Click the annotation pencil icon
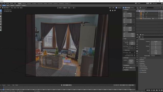Screen dimensions: 163x92 tap(124, 68)
